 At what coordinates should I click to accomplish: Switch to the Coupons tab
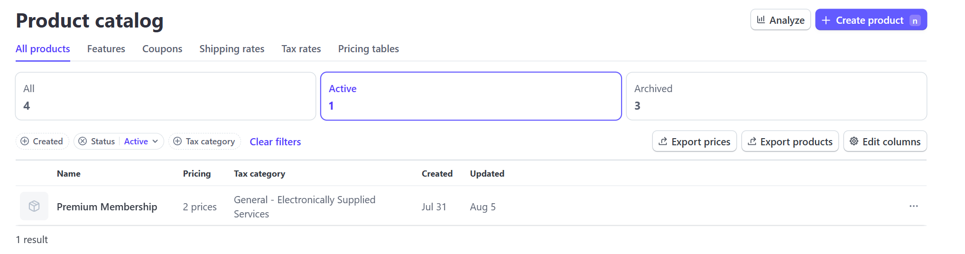pos(162,49)
